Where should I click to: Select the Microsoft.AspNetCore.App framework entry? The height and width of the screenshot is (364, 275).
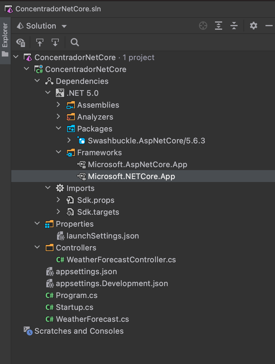[137, 164]
